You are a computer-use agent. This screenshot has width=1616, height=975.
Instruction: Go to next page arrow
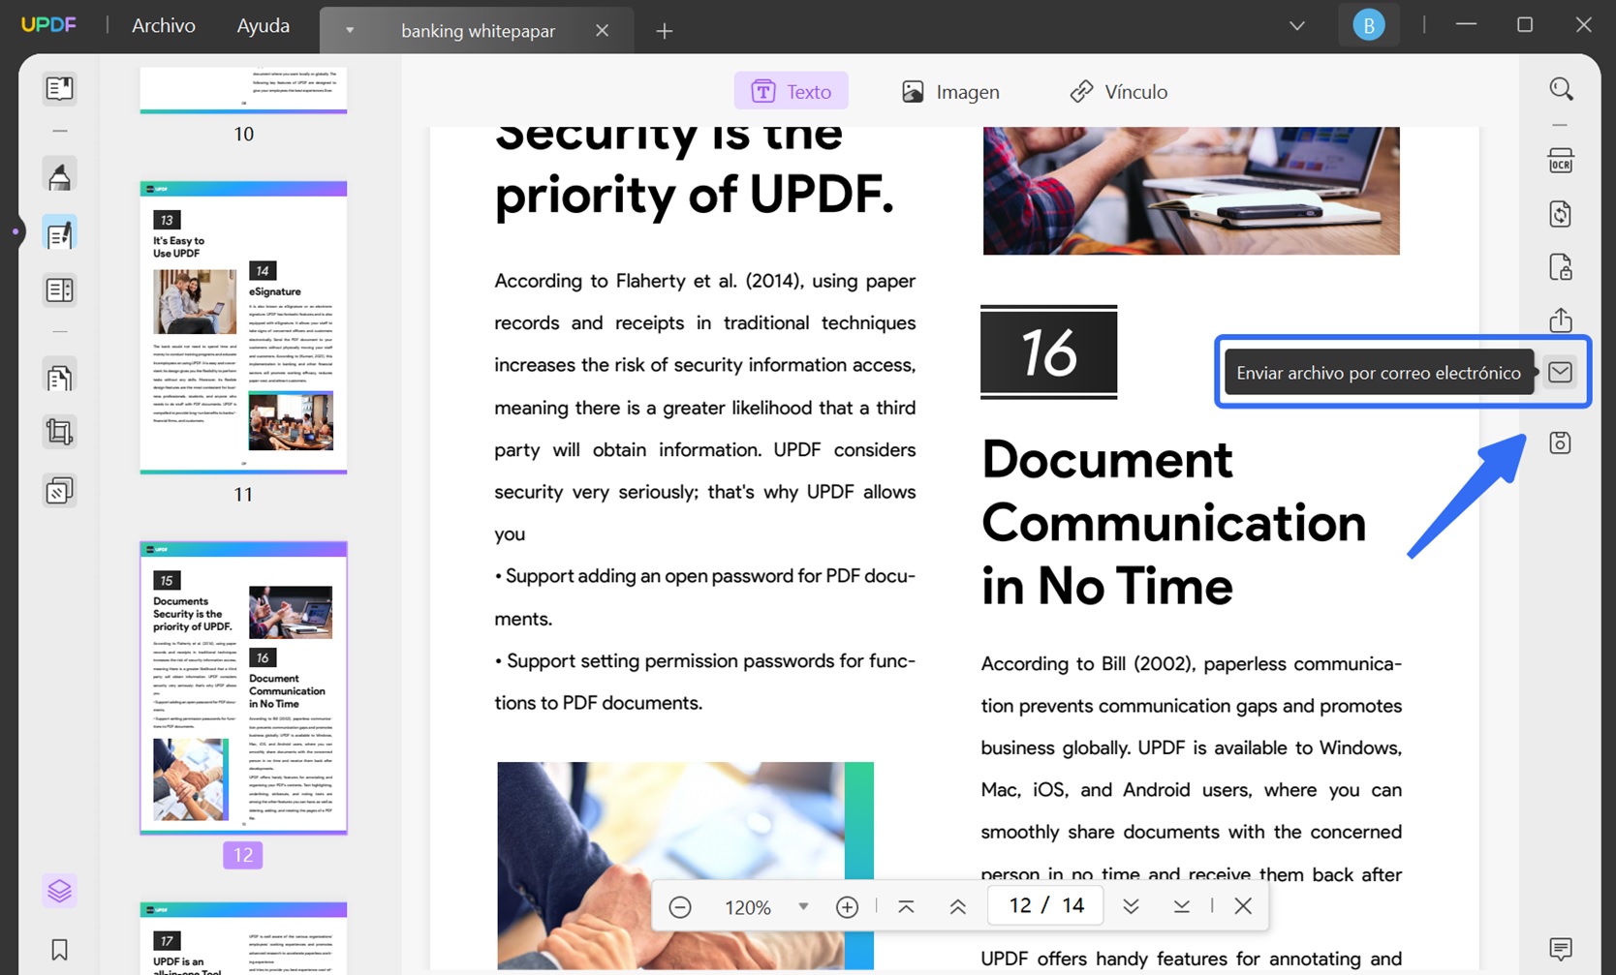[x=1131, y=907]
